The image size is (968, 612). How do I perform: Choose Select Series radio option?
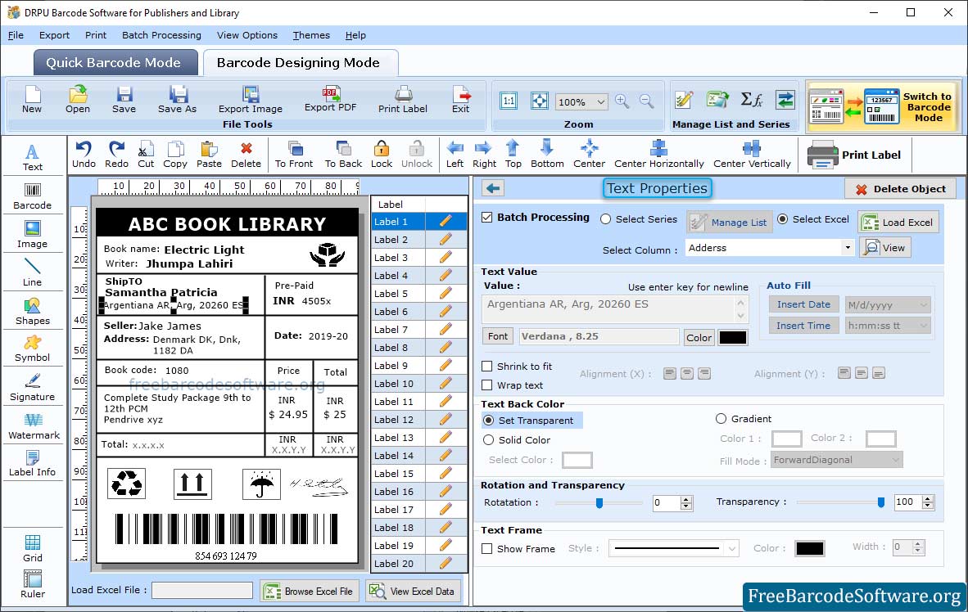606,219
